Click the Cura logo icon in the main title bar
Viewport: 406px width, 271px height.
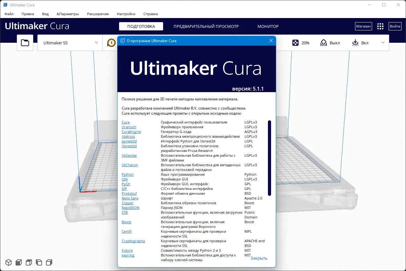pos(5,5)
